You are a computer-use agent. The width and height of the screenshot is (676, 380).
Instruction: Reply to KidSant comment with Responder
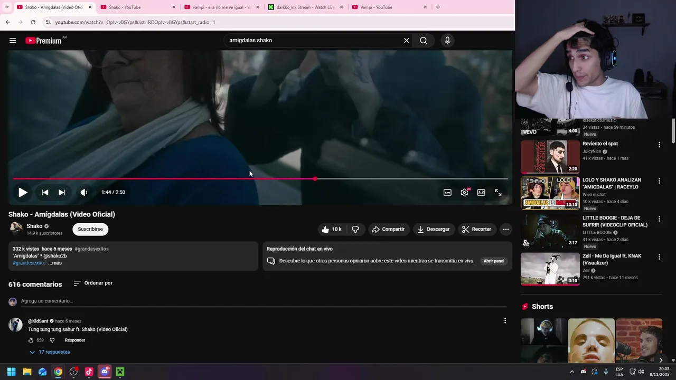tap(75, 340)
